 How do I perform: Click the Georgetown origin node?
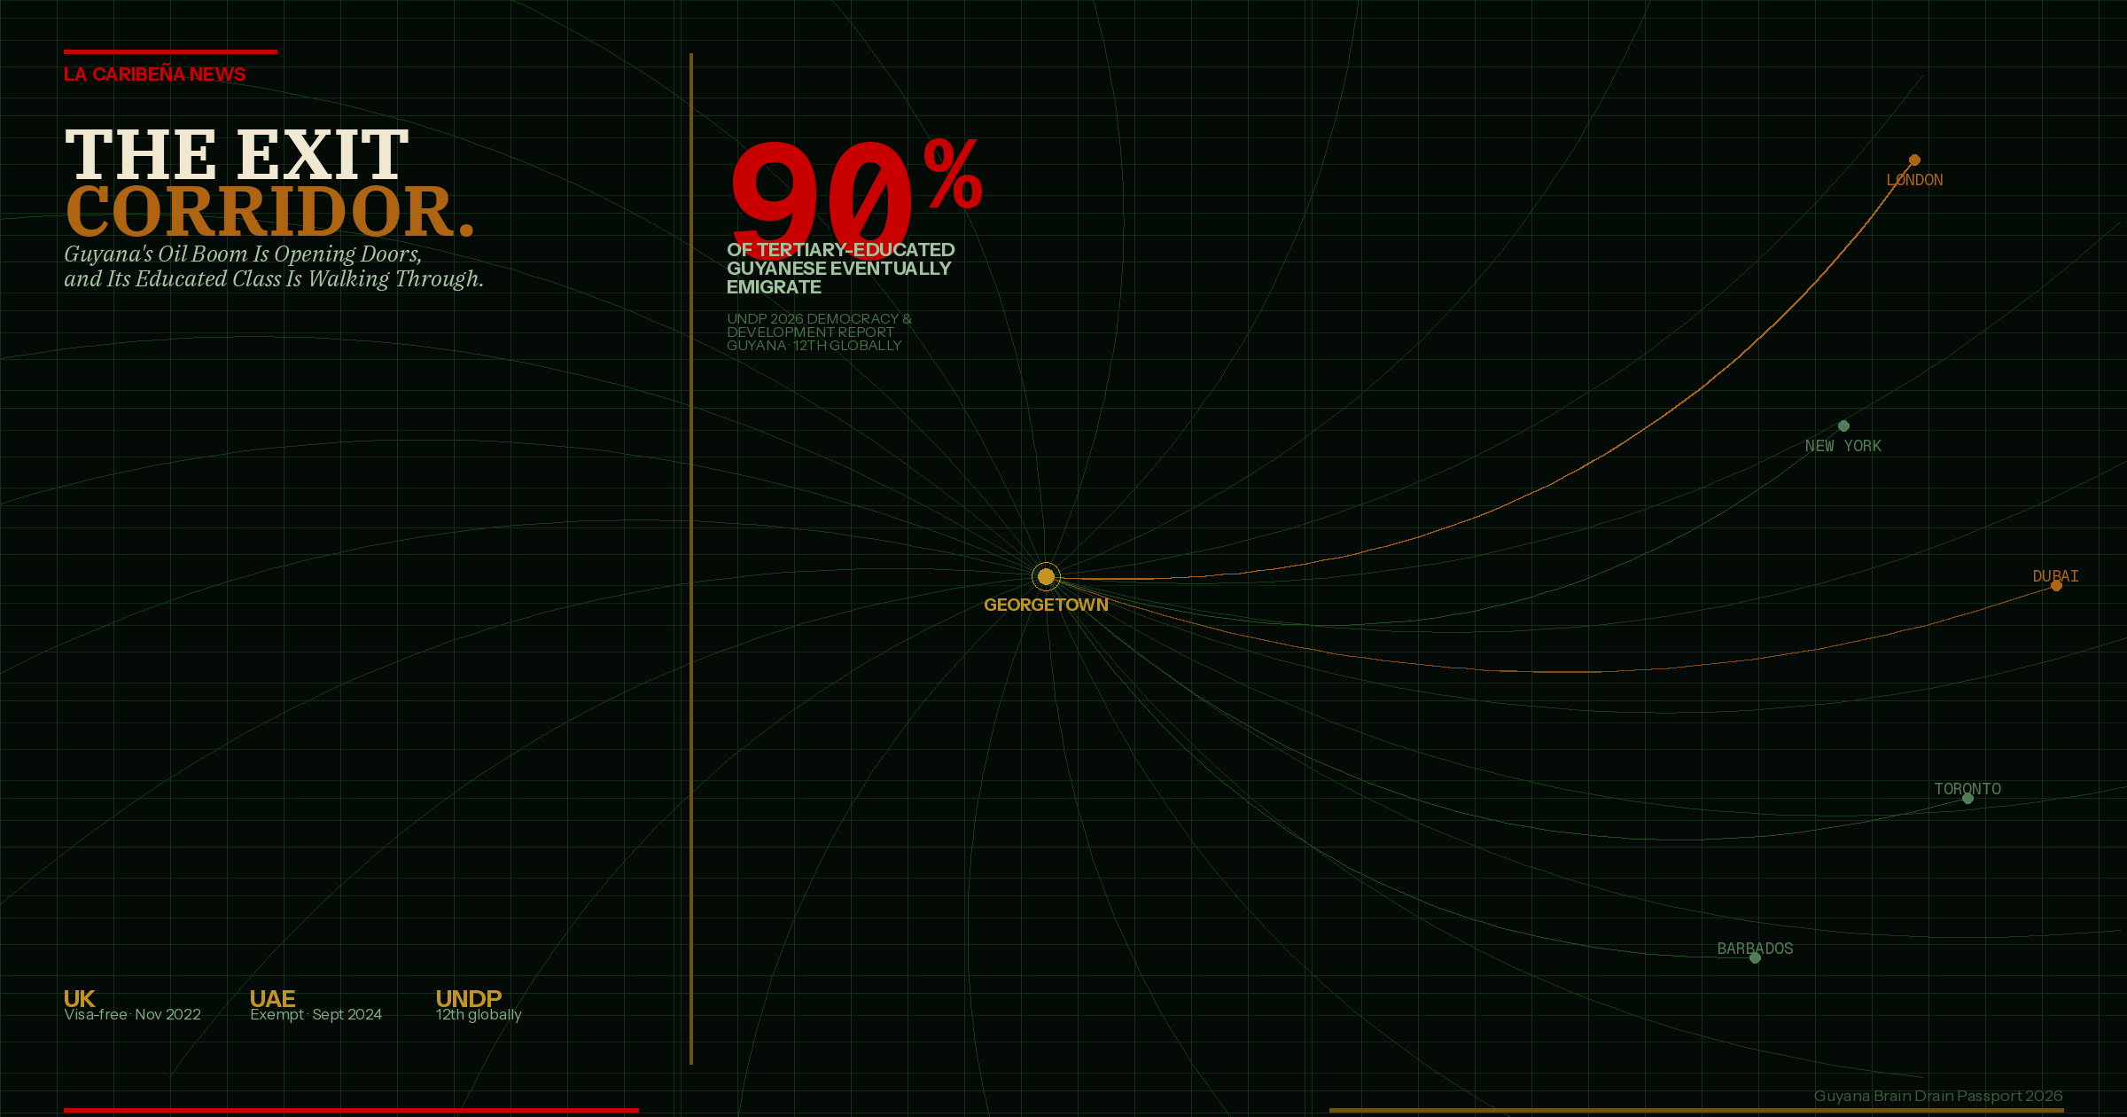[x=1046, y=576]
